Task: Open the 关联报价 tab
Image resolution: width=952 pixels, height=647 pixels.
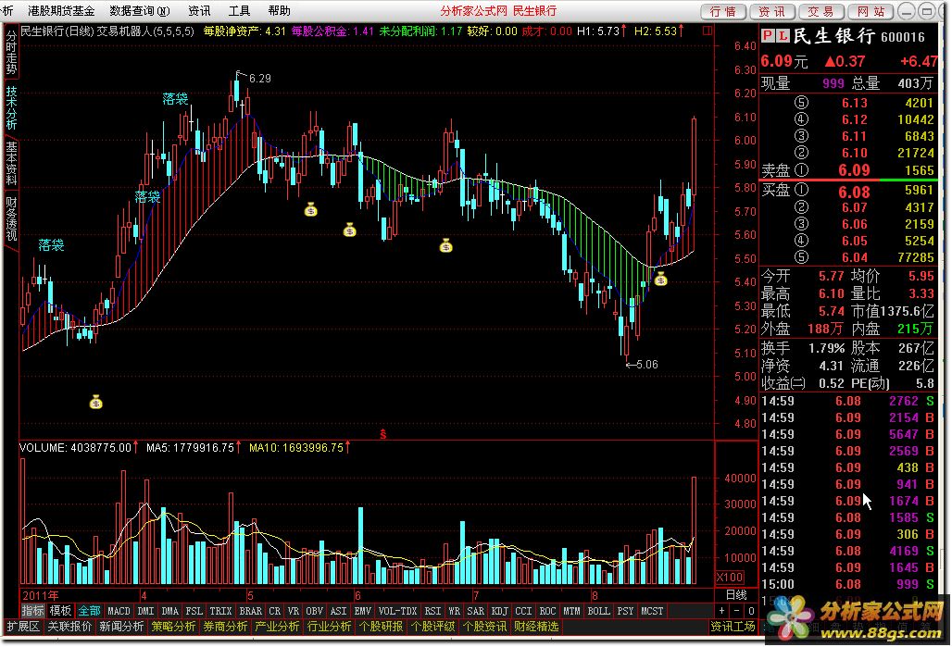Action: click(x=69, y=627)
